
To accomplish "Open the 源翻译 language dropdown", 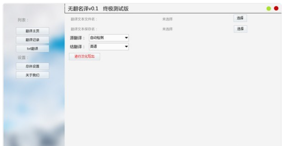I will (109, 38).
